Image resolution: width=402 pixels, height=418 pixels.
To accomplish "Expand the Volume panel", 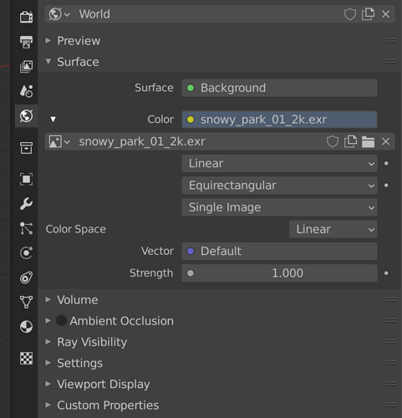I will [x=78, y=300].
